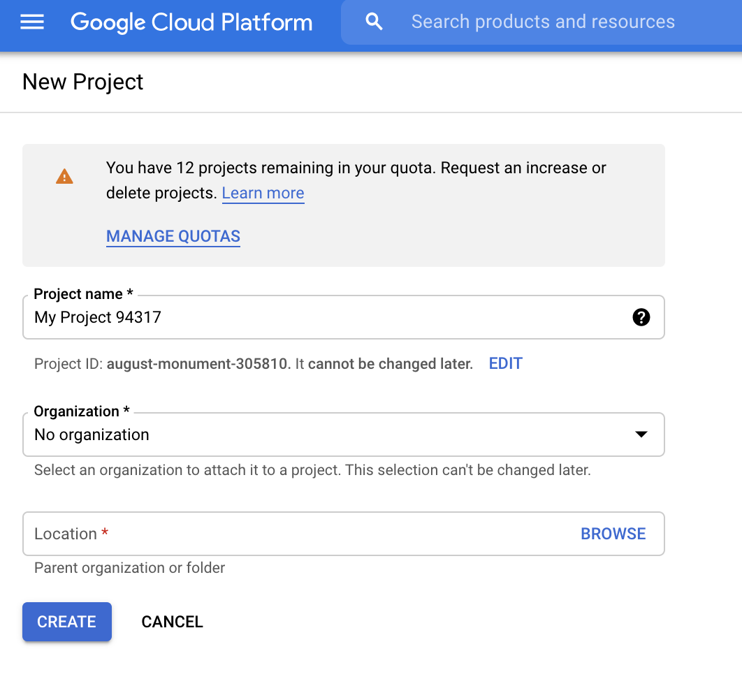Open the hamburger navigation menu
The image size is (742, 693).
[32, 22]
